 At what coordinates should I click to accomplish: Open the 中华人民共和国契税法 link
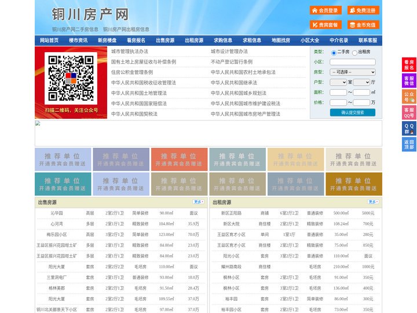coord(134,114)
